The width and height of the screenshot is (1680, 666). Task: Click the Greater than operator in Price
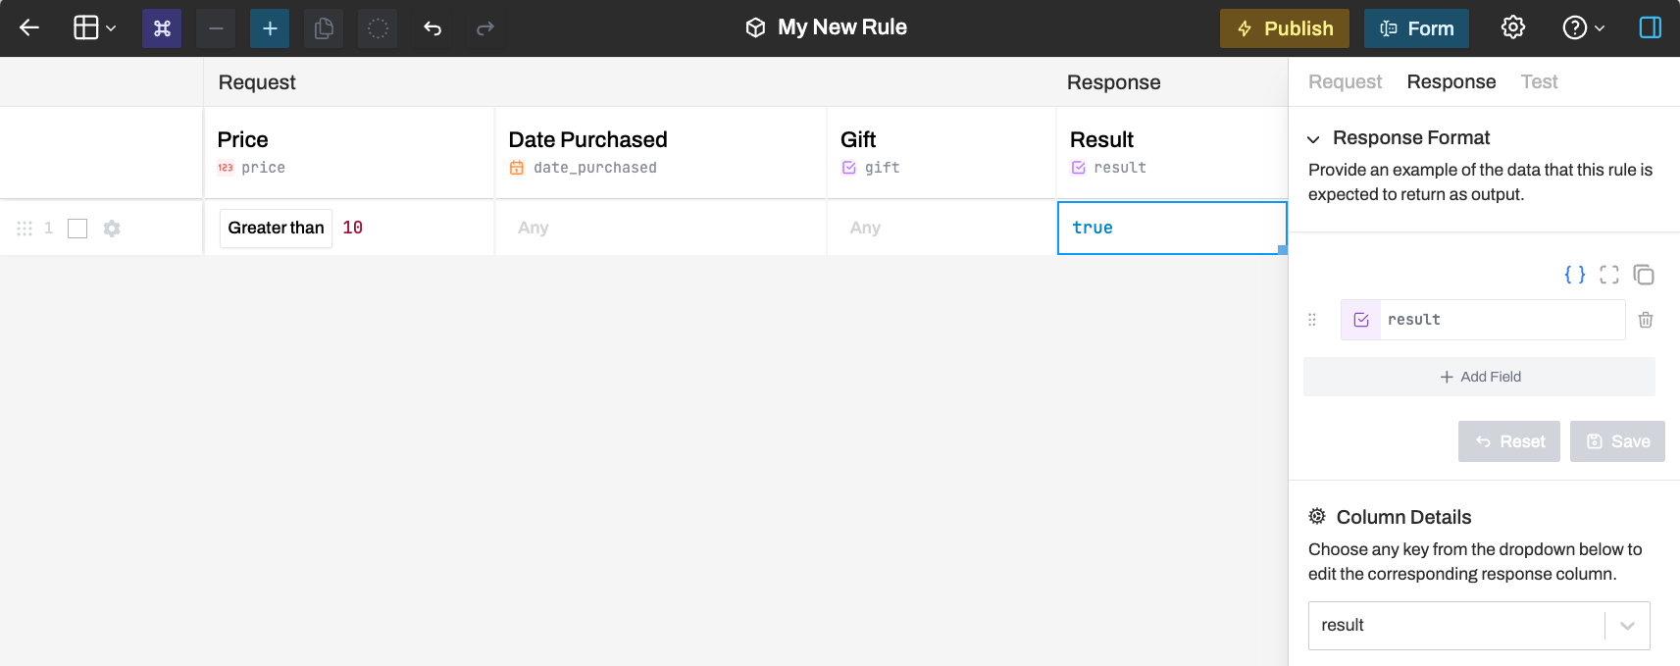276,228
